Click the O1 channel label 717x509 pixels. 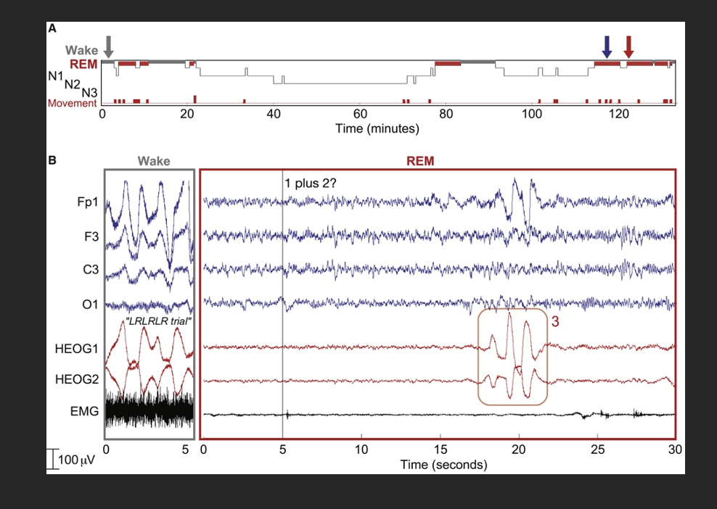[x=91, y=305]
